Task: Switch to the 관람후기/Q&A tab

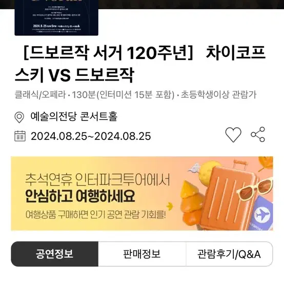Action: 229,254
